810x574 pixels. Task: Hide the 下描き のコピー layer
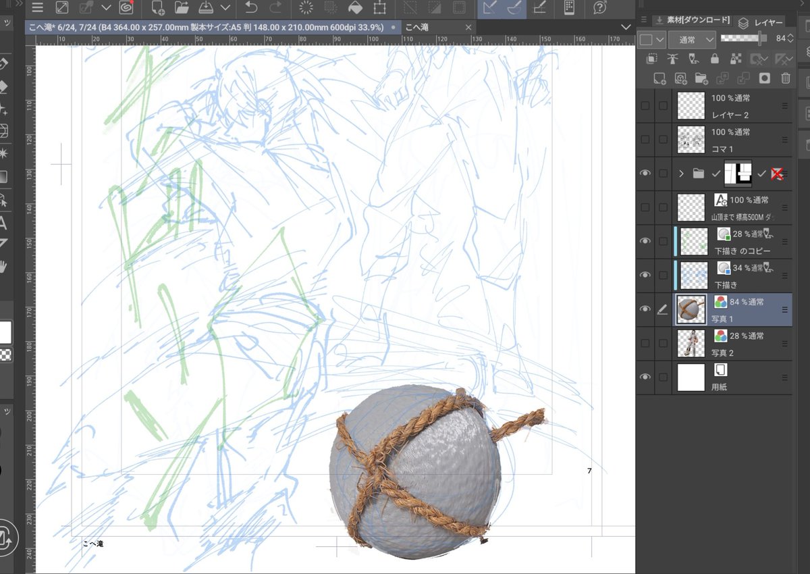(x=645, y=241)
